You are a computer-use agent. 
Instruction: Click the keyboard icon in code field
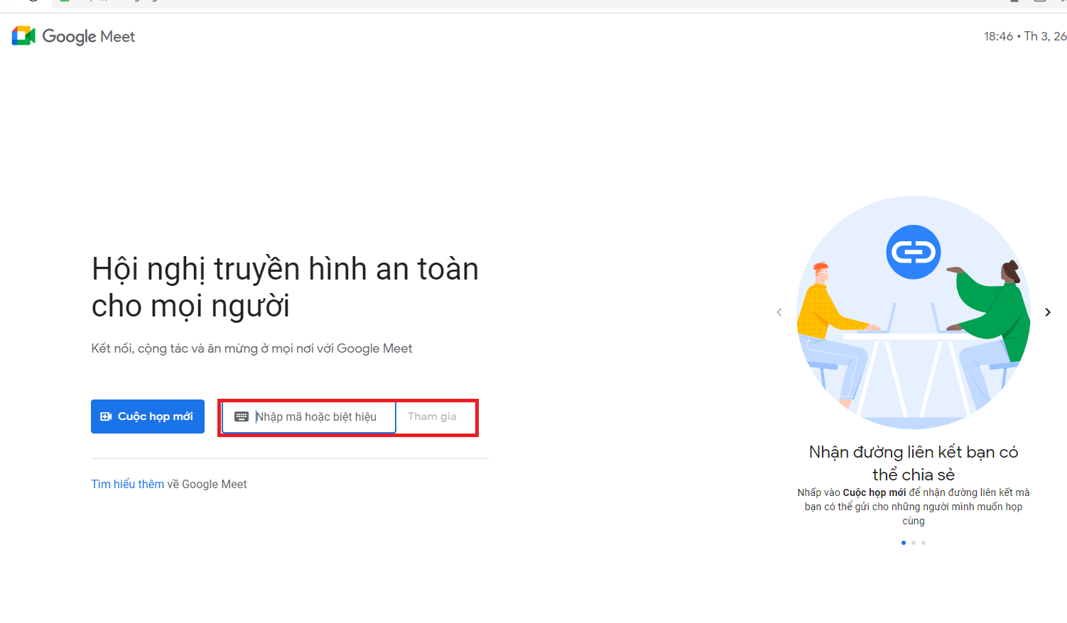point(242,417)
